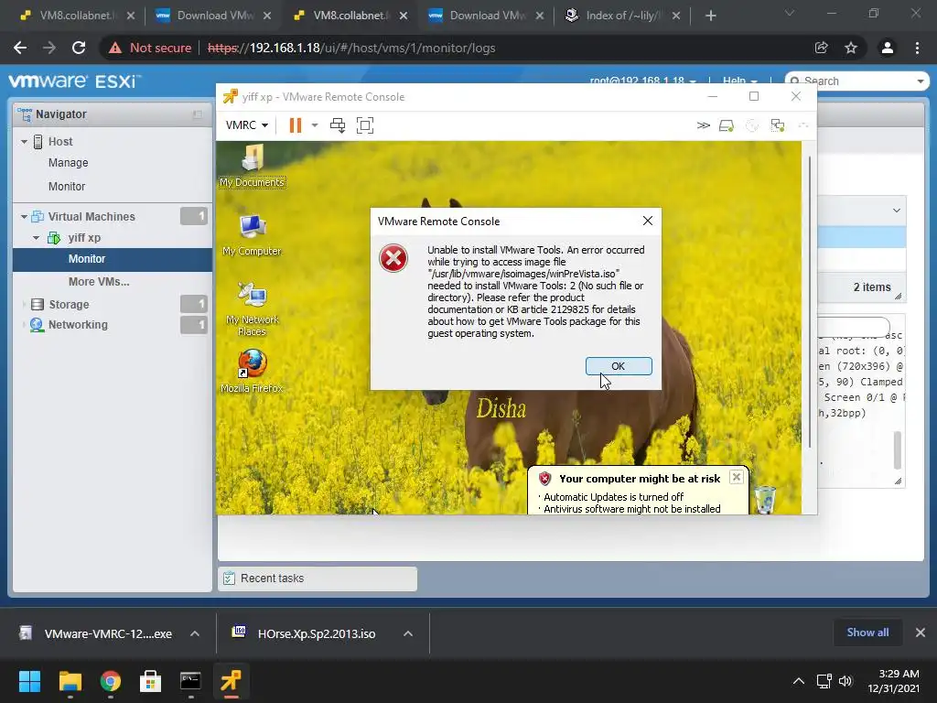The height and width of the screenshot is (703, 937).
Task: Expand the Storage tree node
Action: click(24, 304)
